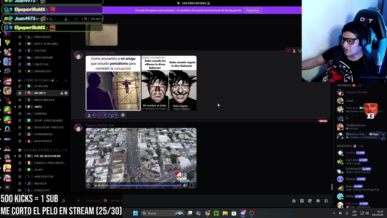Open the gift icon in message bar
The width and height of the screenshot is (387, 218).
[294, 201]
